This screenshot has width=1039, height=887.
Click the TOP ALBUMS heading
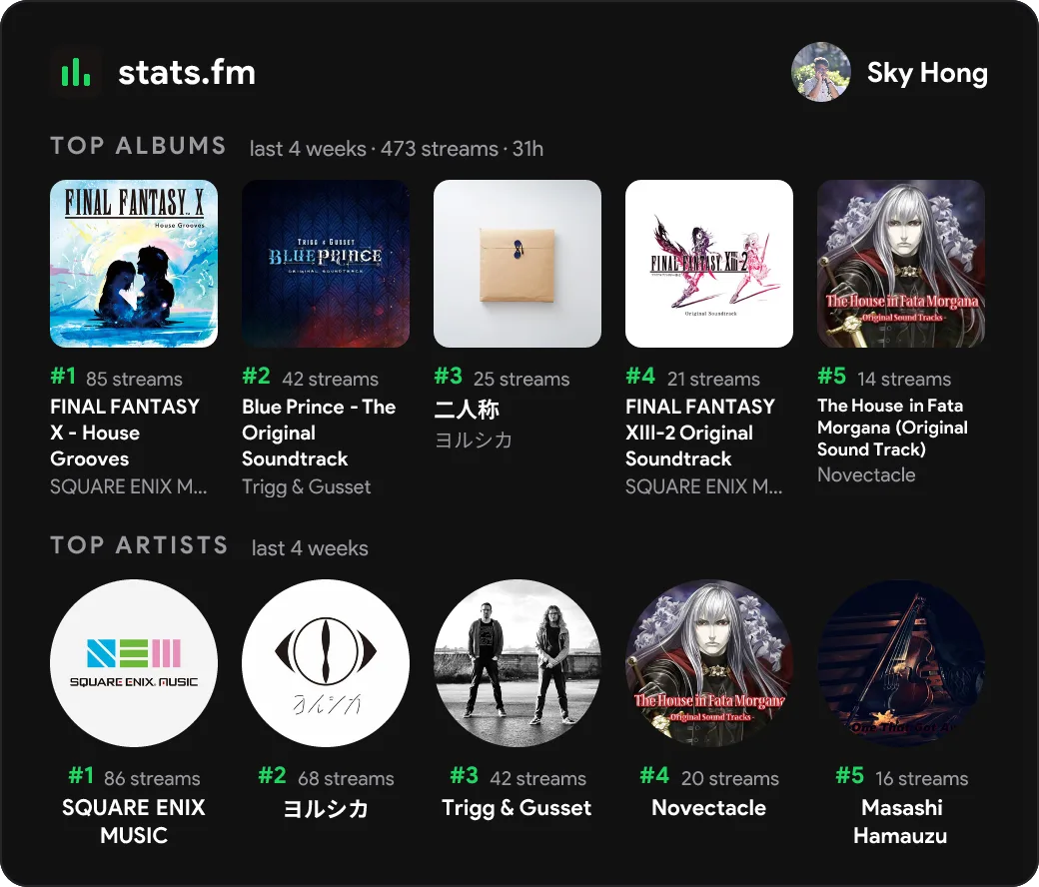[139, 146]
